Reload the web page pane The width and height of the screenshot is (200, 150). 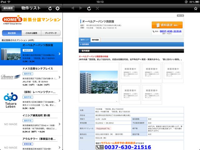[89, 8]
